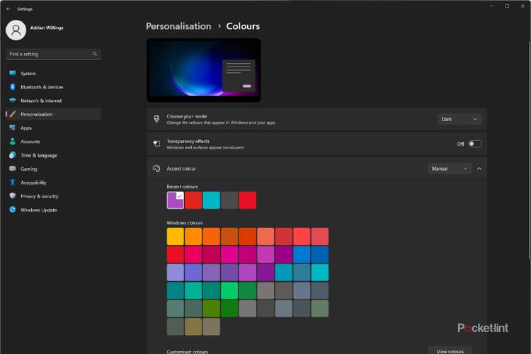This screenshot has height=354, width=531.
Task: Open the Accessibility settings page
Action: pyautogui.click(x=33, y=183)
